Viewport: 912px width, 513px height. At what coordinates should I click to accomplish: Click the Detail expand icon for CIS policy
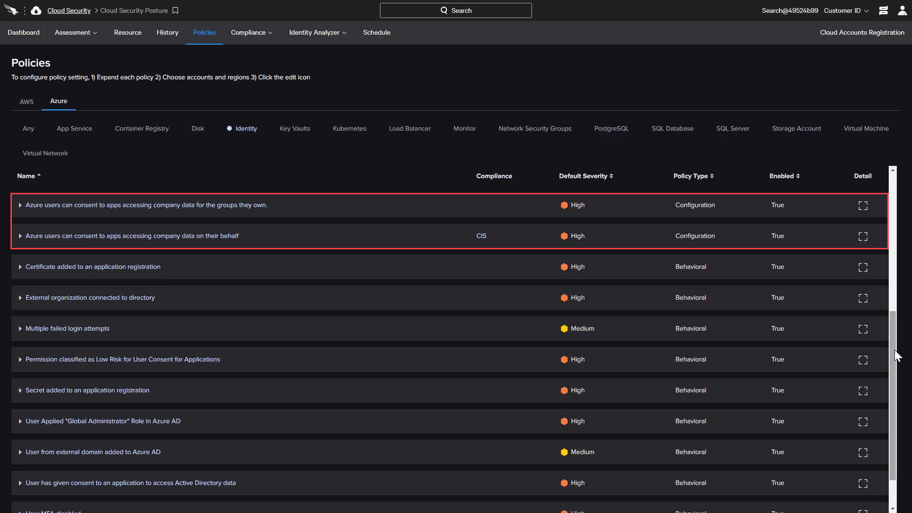point(863,236)
